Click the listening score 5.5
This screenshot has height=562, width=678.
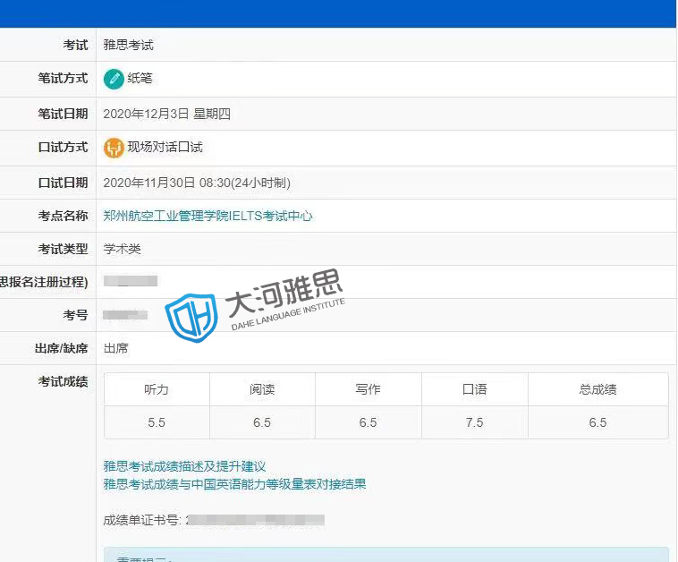click(x=157, y=422)
